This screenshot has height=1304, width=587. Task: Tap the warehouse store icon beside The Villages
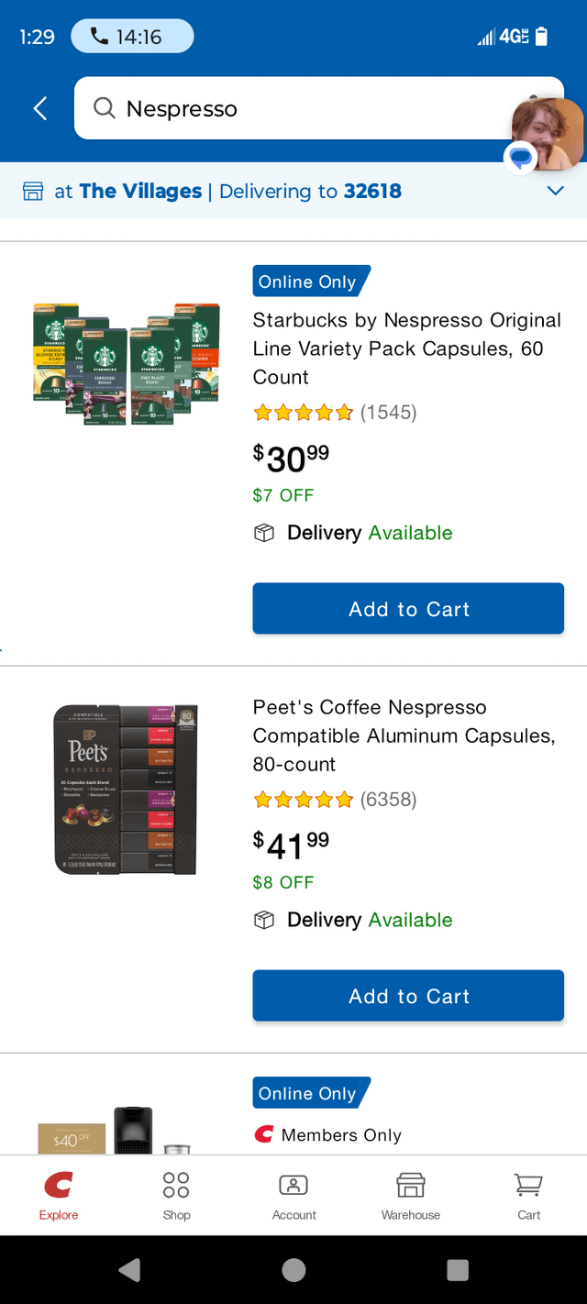pyautogui.click(x=33, y=192)
